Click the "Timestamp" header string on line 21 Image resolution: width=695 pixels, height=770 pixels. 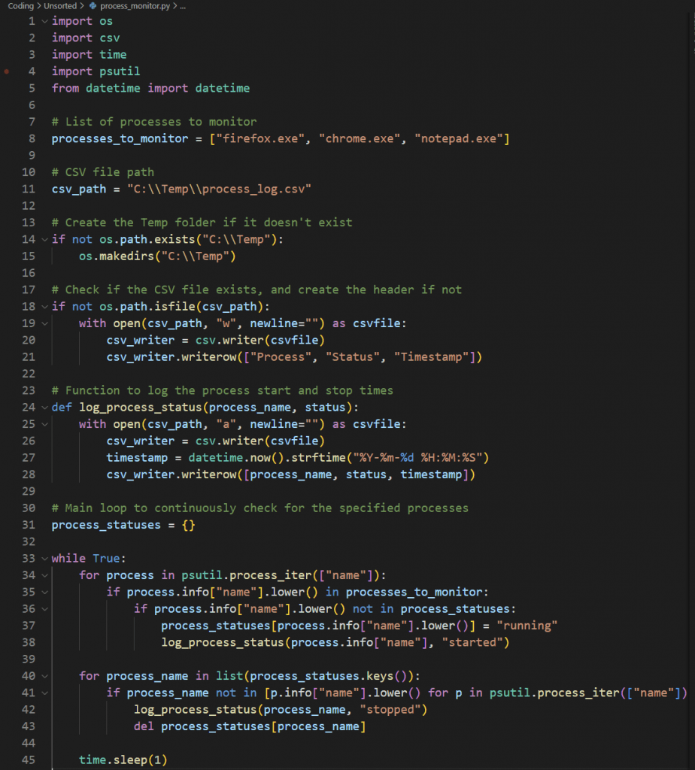click(x=431, y=357)
